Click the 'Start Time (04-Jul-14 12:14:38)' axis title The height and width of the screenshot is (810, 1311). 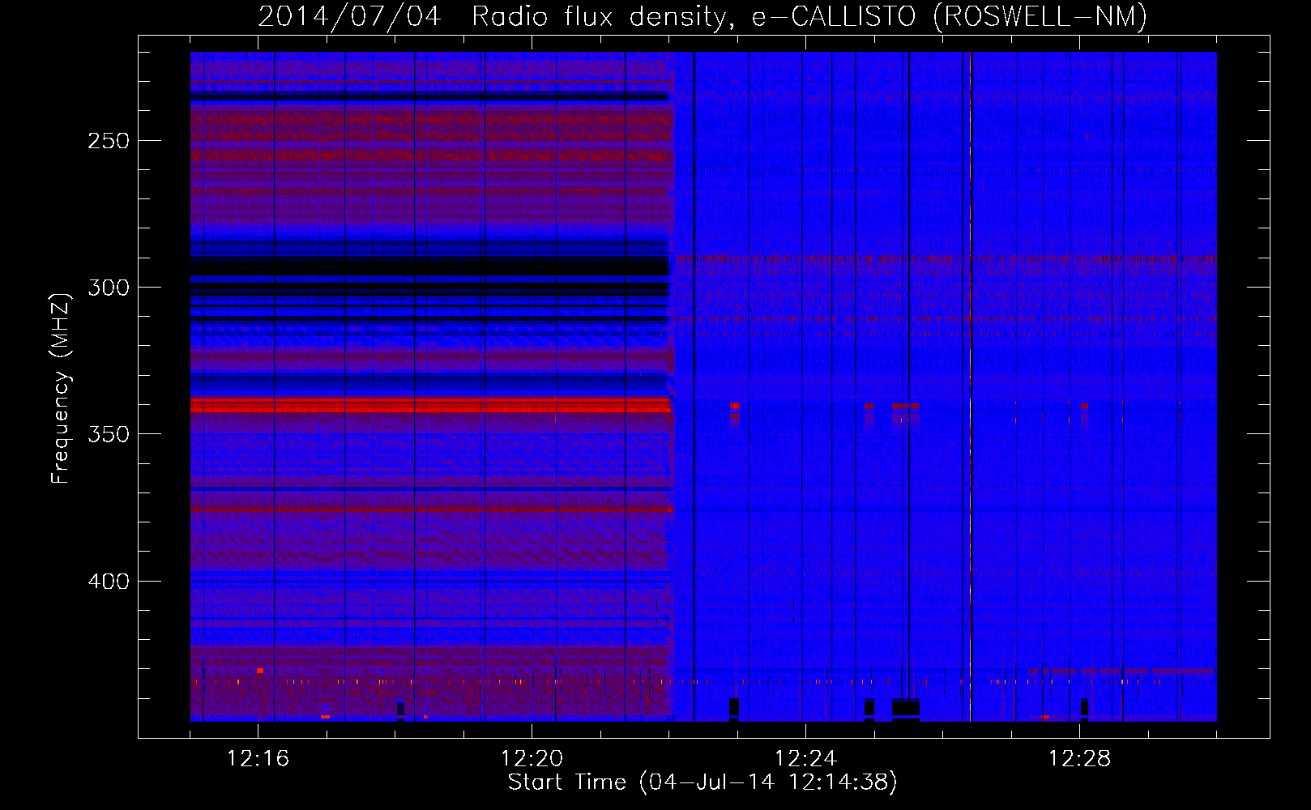pyautogui.click(x=702, y=782)
